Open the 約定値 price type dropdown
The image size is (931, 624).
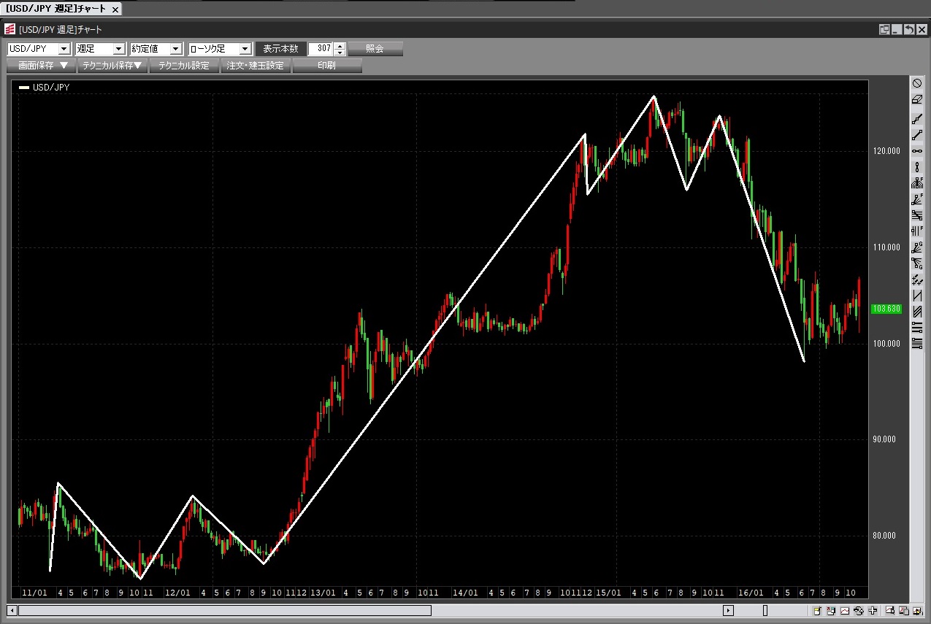[175, 49]
